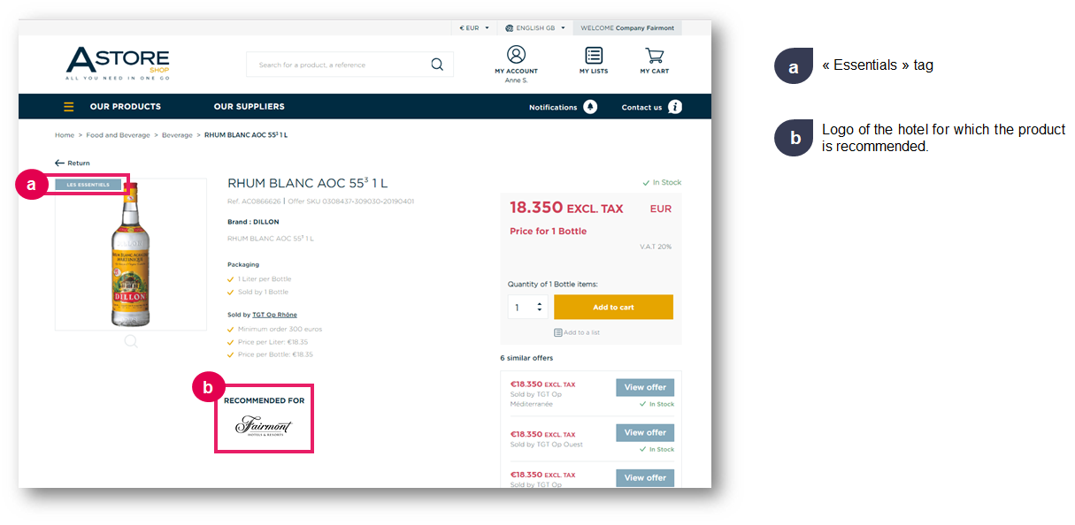The image size is (1075, 525).
Task: Click the Add to a list link
Action: (x=581, y=332)
